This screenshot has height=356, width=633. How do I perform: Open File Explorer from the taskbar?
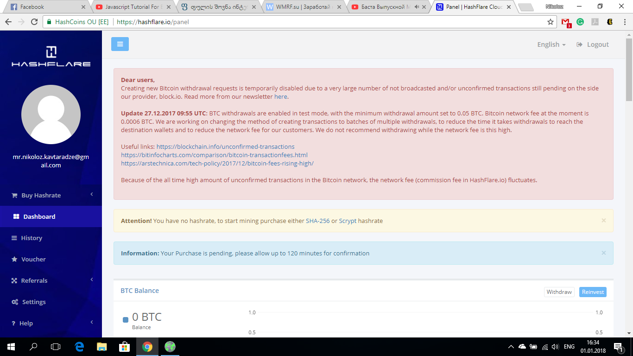coord(101,347)
